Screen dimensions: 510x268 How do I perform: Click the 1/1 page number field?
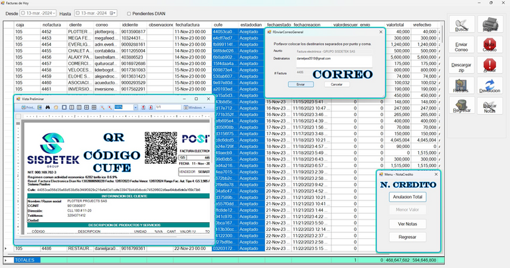point(168,107)
